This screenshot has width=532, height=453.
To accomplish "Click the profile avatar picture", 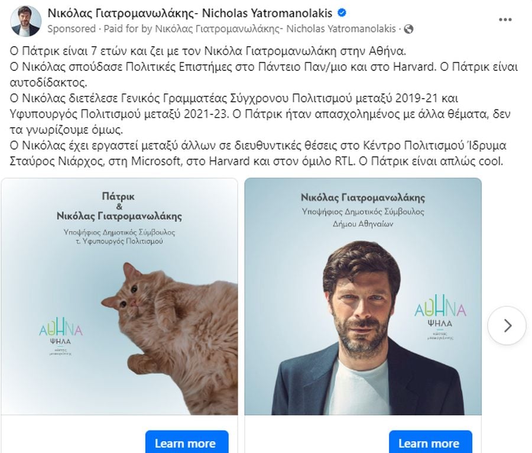I will pyautogui.click(x=26, y=21).
